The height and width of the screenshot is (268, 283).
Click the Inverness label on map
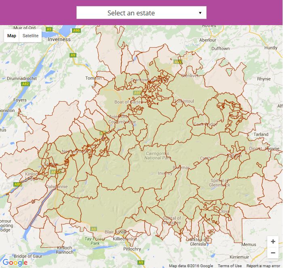pos(59,39)
